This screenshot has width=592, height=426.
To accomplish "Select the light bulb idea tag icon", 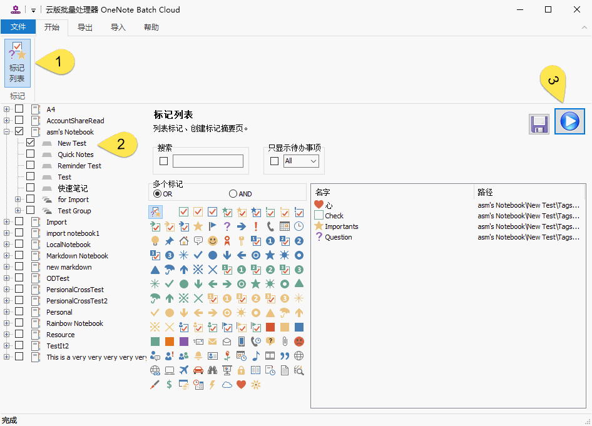I will [155, 241].
